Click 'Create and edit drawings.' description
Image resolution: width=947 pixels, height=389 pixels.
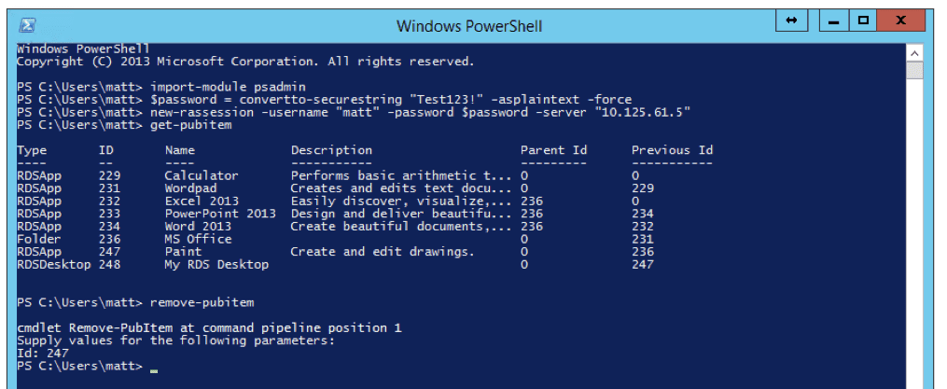[383, 252]
